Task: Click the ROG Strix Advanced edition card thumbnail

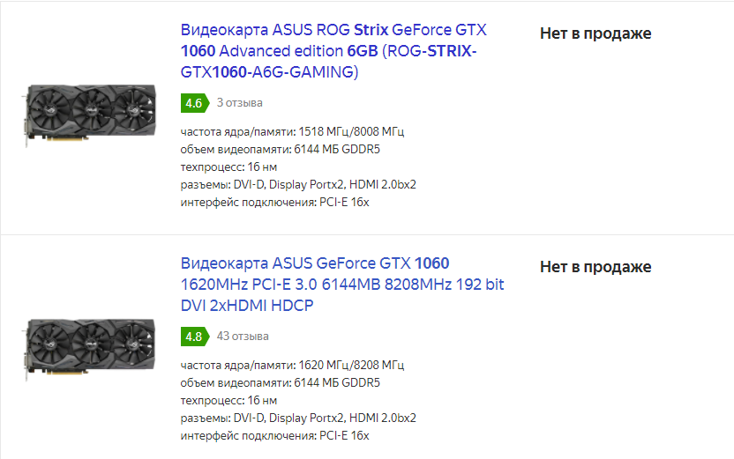Action: (x=89, y=114)
